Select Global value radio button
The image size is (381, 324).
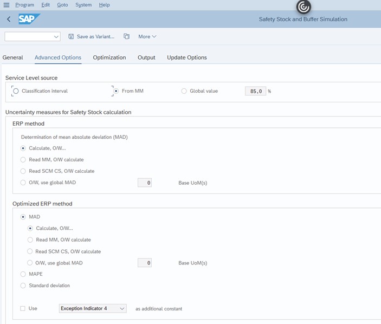[x=184, y=91]
